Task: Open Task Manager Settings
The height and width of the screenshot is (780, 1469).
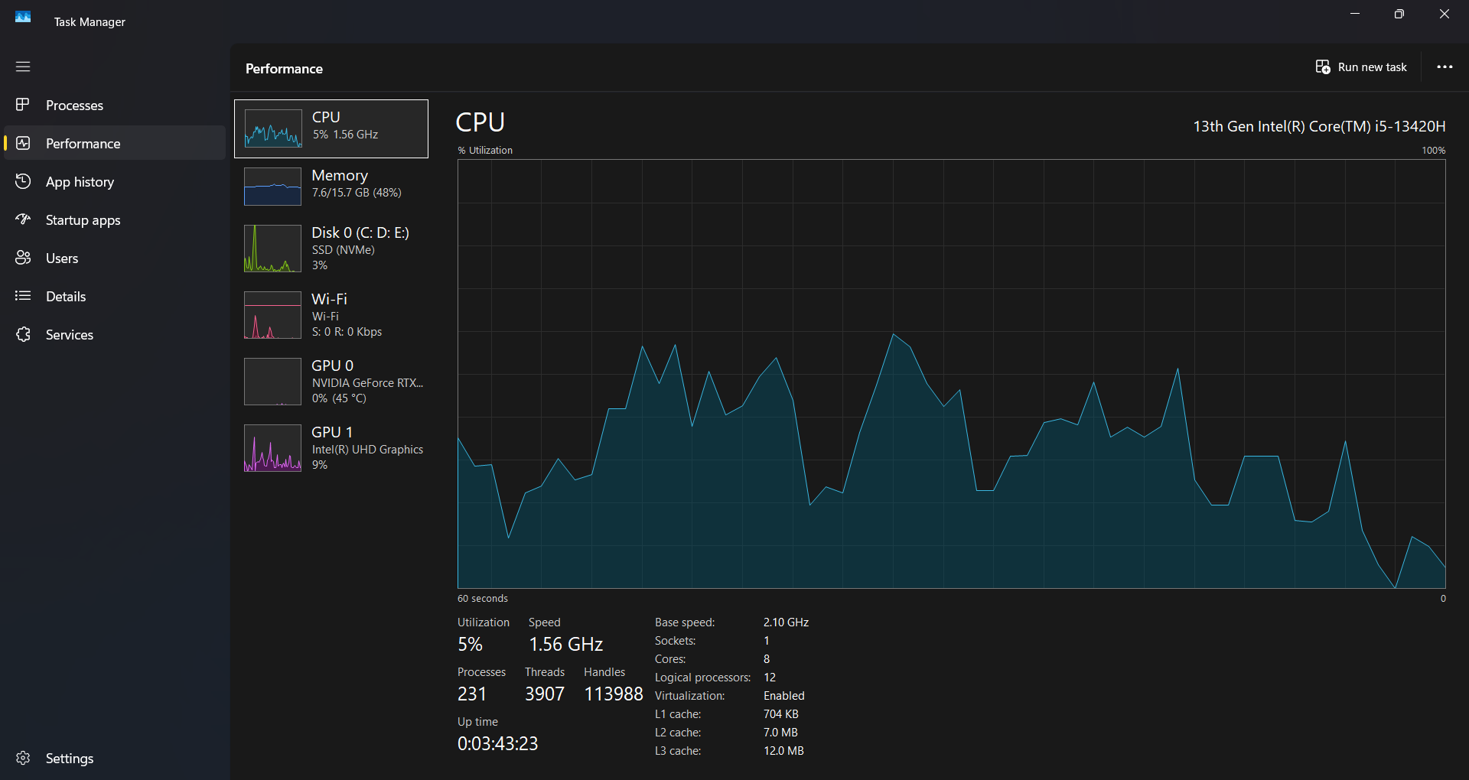Action: click(115, 758)
